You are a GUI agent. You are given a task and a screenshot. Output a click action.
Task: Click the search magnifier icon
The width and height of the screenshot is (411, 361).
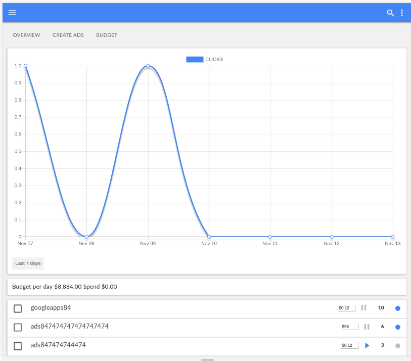(x=390, y=13)
